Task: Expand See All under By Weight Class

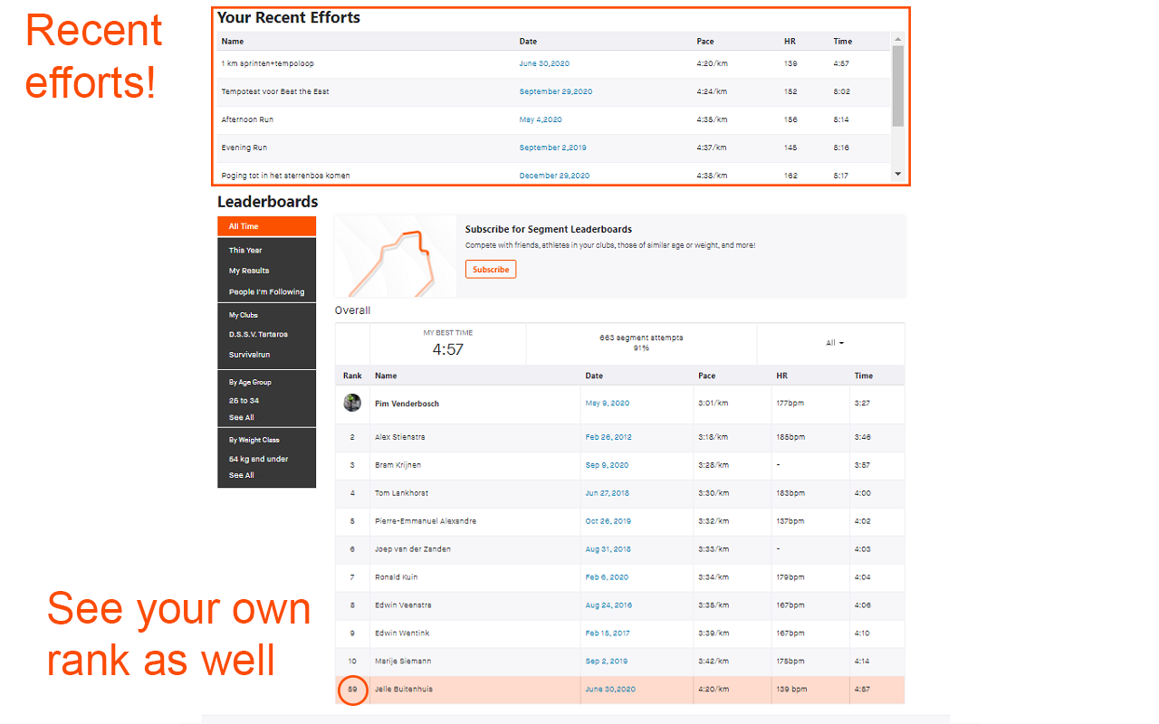Action: [x=241, y=475]
